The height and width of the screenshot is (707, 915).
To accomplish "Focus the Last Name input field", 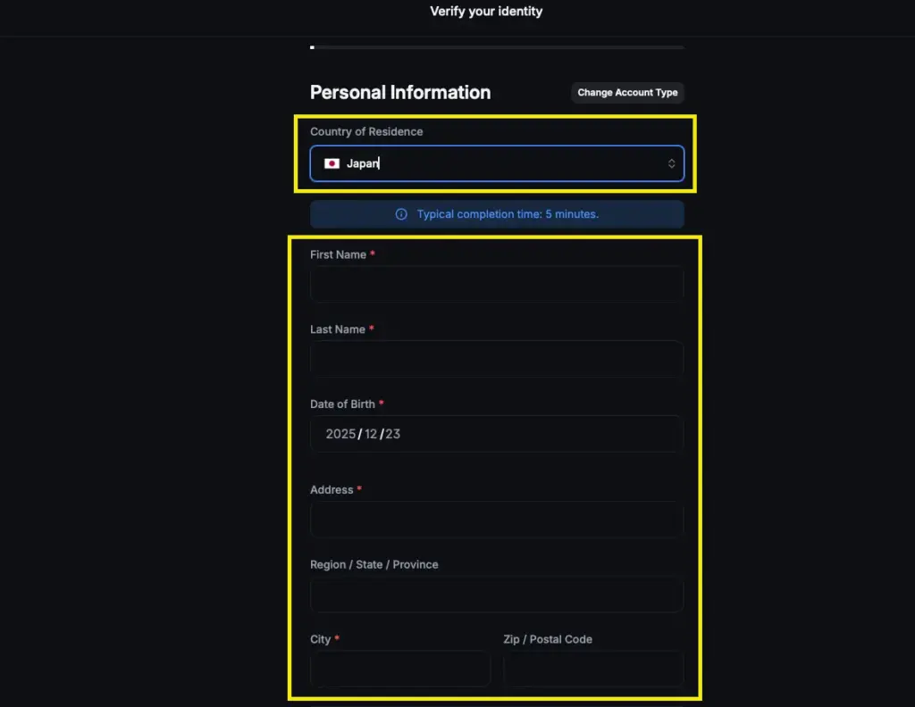I will pyautogui.click(x=496, y=359).
